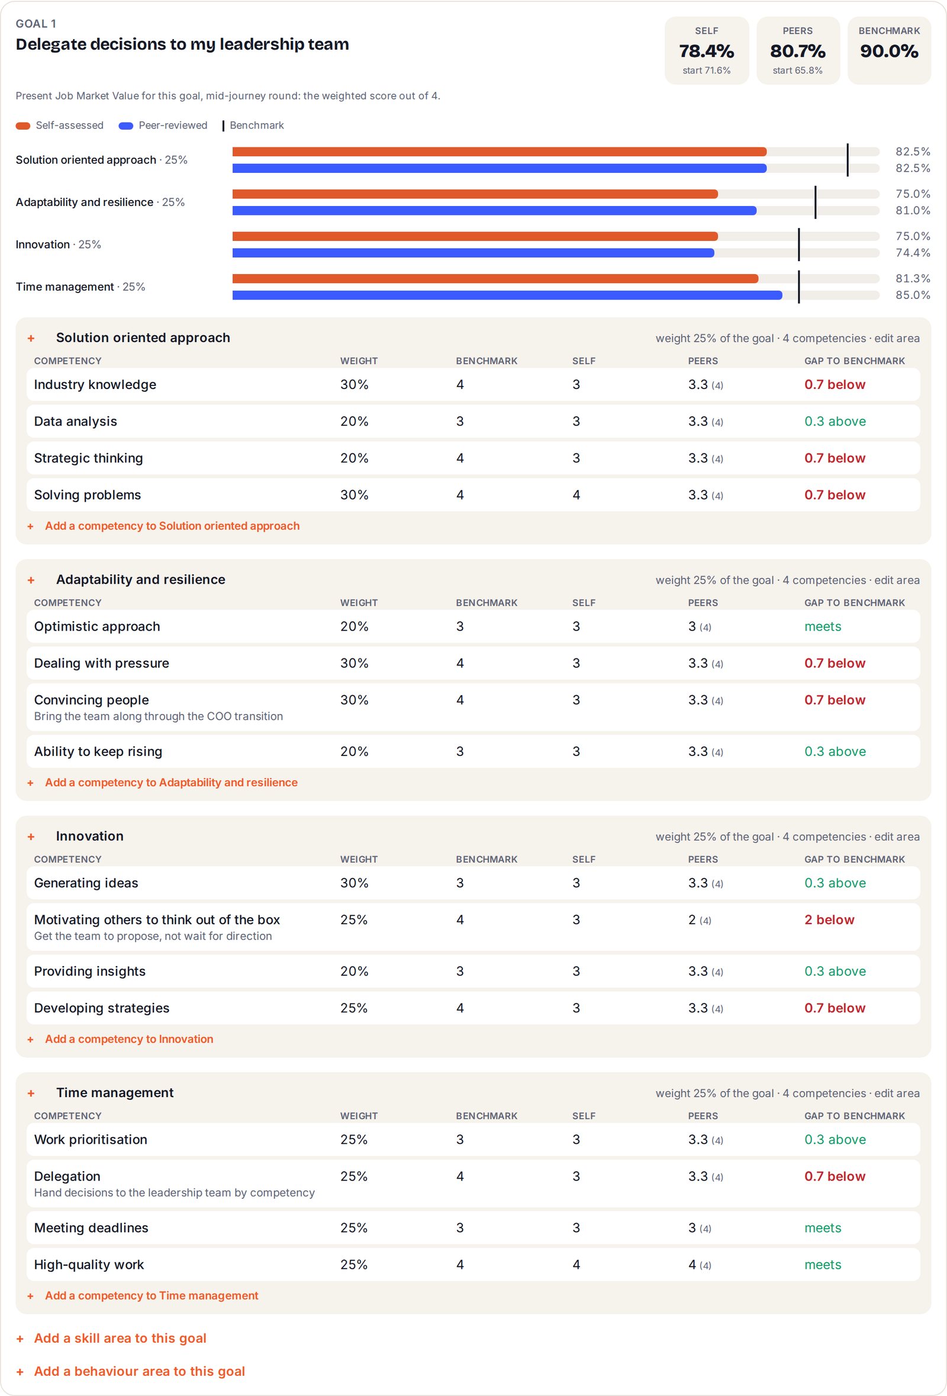The height and width of the screenshot is (1396, 947).
Task: Click Add a competency to Innovation
Action: point(120,1038)
